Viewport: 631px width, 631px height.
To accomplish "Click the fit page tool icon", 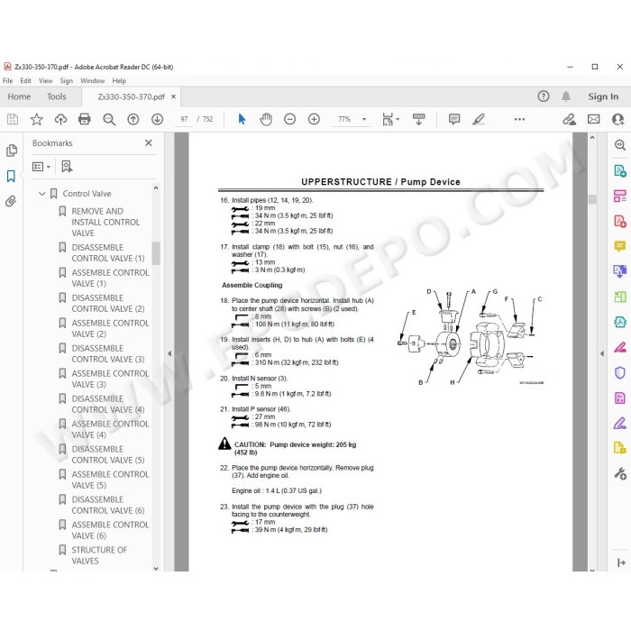I will [388, 119].
